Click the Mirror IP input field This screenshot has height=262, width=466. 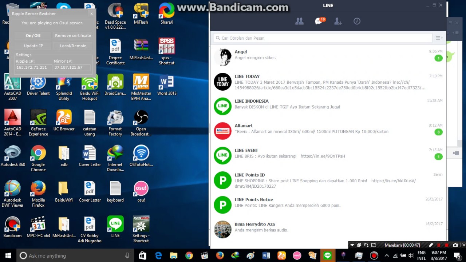72,67
